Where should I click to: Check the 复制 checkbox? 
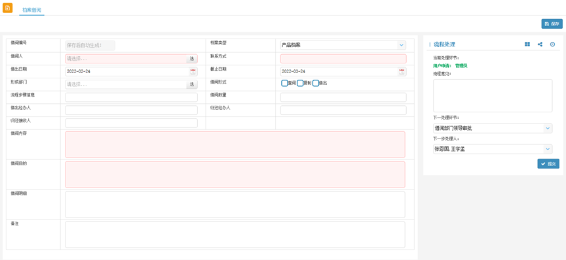point(300,83)
